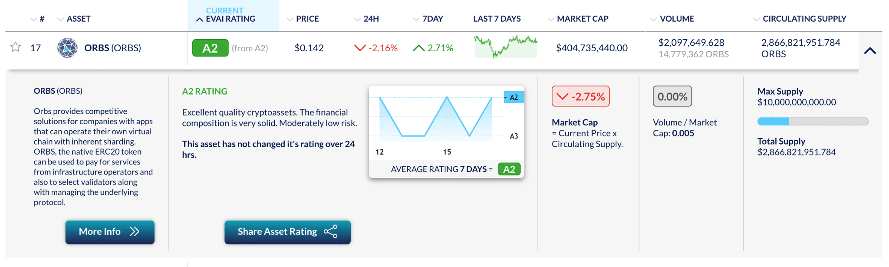Click the 0.00% volume change badge
This screenshot has height=267, width=889.
672,96
